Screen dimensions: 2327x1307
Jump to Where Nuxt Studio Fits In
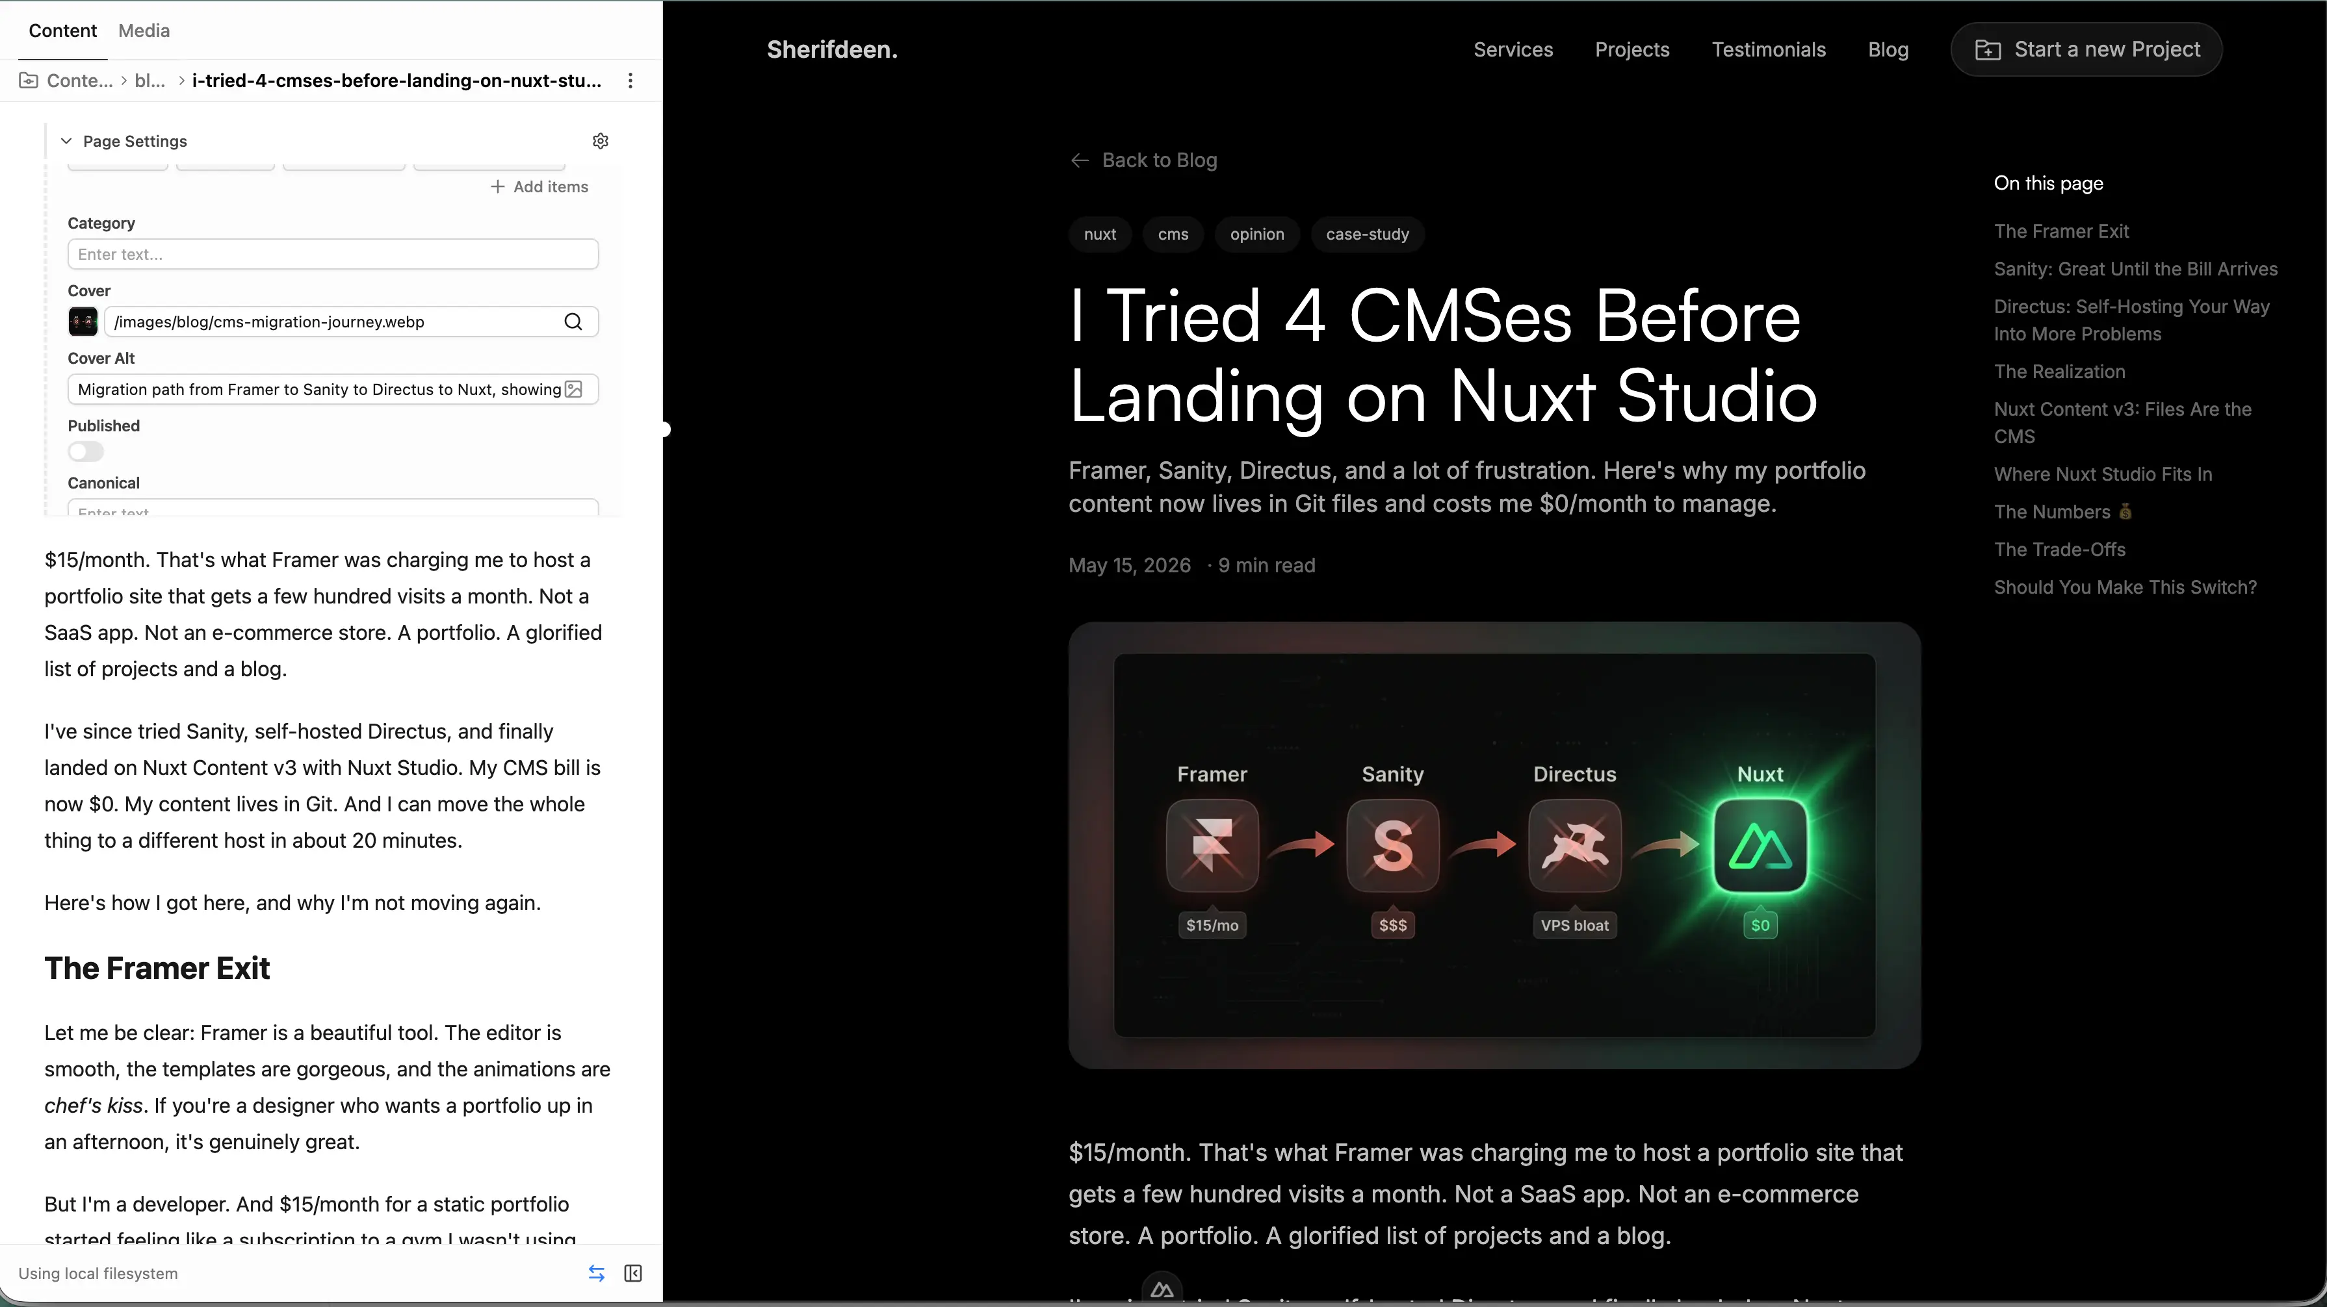point(2102,474)
